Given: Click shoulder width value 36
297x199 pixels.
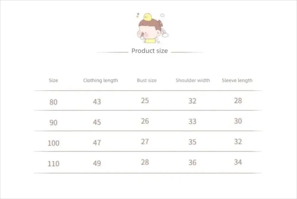Looking at the screenshot, I should [x=192, y=162].
